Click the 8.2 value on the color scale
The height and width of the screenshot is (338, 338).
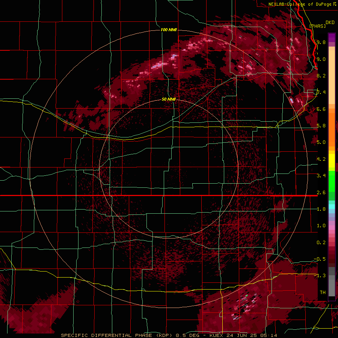[321, 75]
